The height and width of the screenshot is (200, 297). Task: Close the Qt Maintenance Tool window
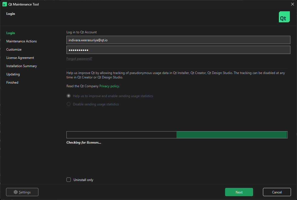tap(292, 4)
